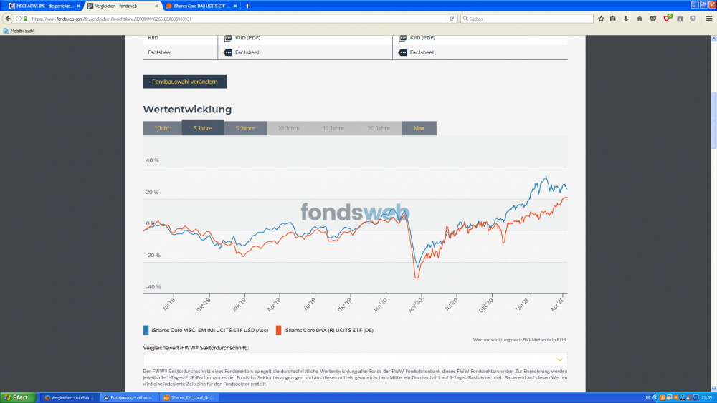
Task: Click the URL address bar
Action: pos(238,19)
